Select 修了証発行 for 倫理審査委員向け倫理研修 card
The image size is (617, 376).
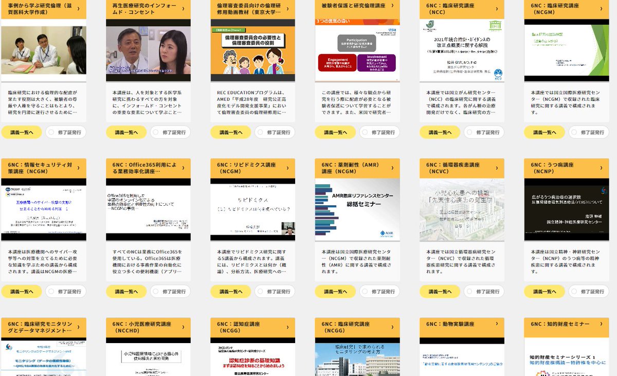coord(275,132)
